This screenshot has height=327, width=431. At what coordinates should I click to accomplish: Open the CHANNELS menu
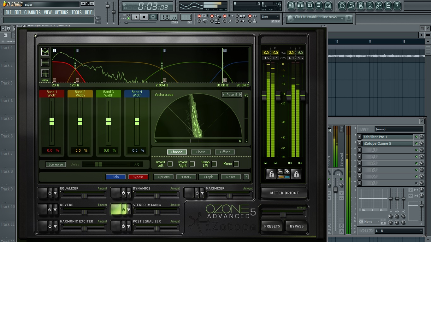coord(32,12)
